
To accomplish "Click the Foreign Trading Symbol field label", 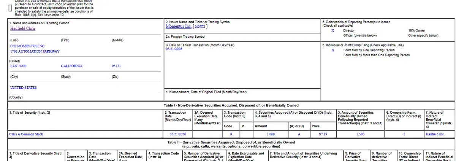I will point(185,37).
